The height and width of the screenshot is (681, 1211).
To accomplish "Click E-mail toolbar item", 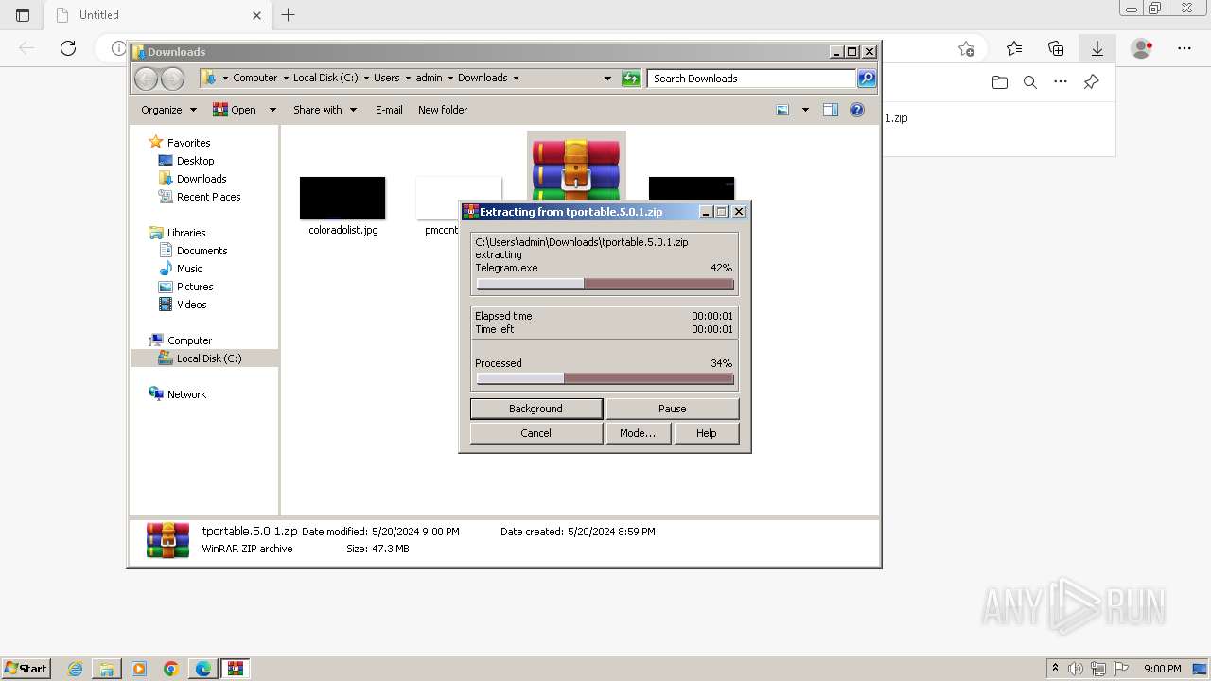I will point(389,110).
